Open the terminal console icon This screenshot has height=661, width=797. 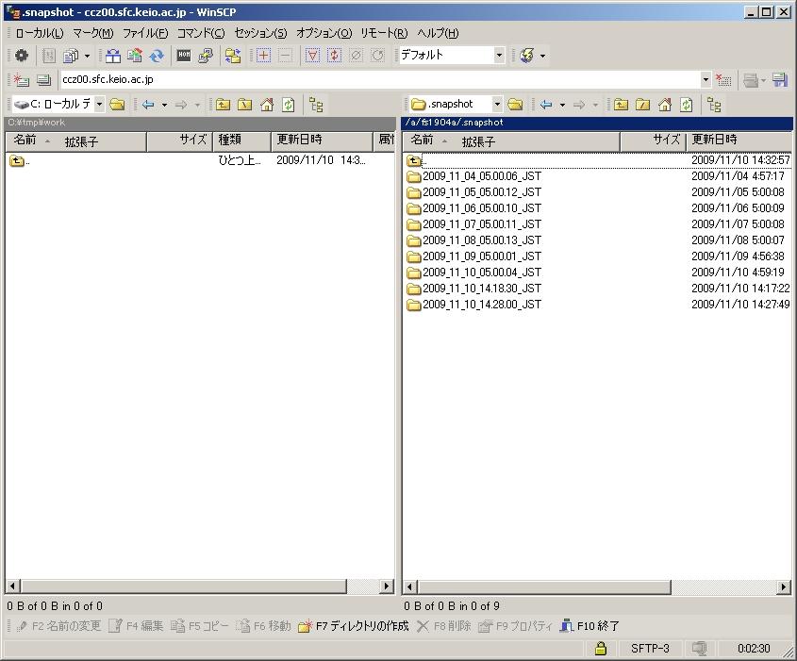click(184, 56)
